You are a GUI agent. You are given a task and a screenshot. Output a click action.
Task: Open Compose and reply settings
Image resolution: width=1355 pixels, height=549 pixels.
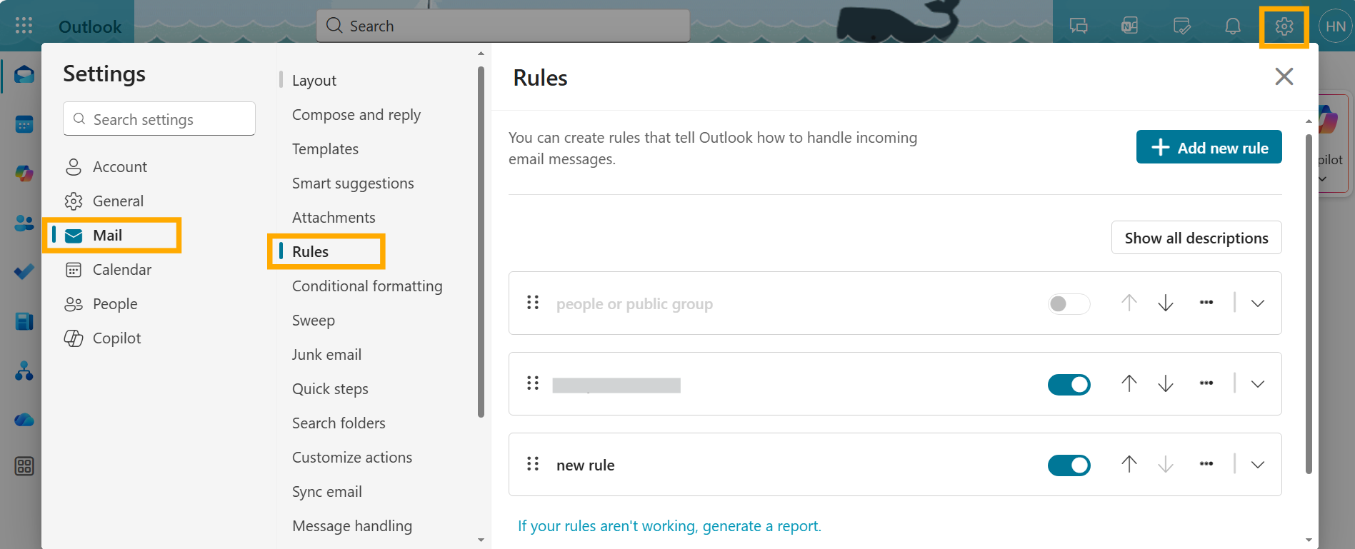[356, 115]
